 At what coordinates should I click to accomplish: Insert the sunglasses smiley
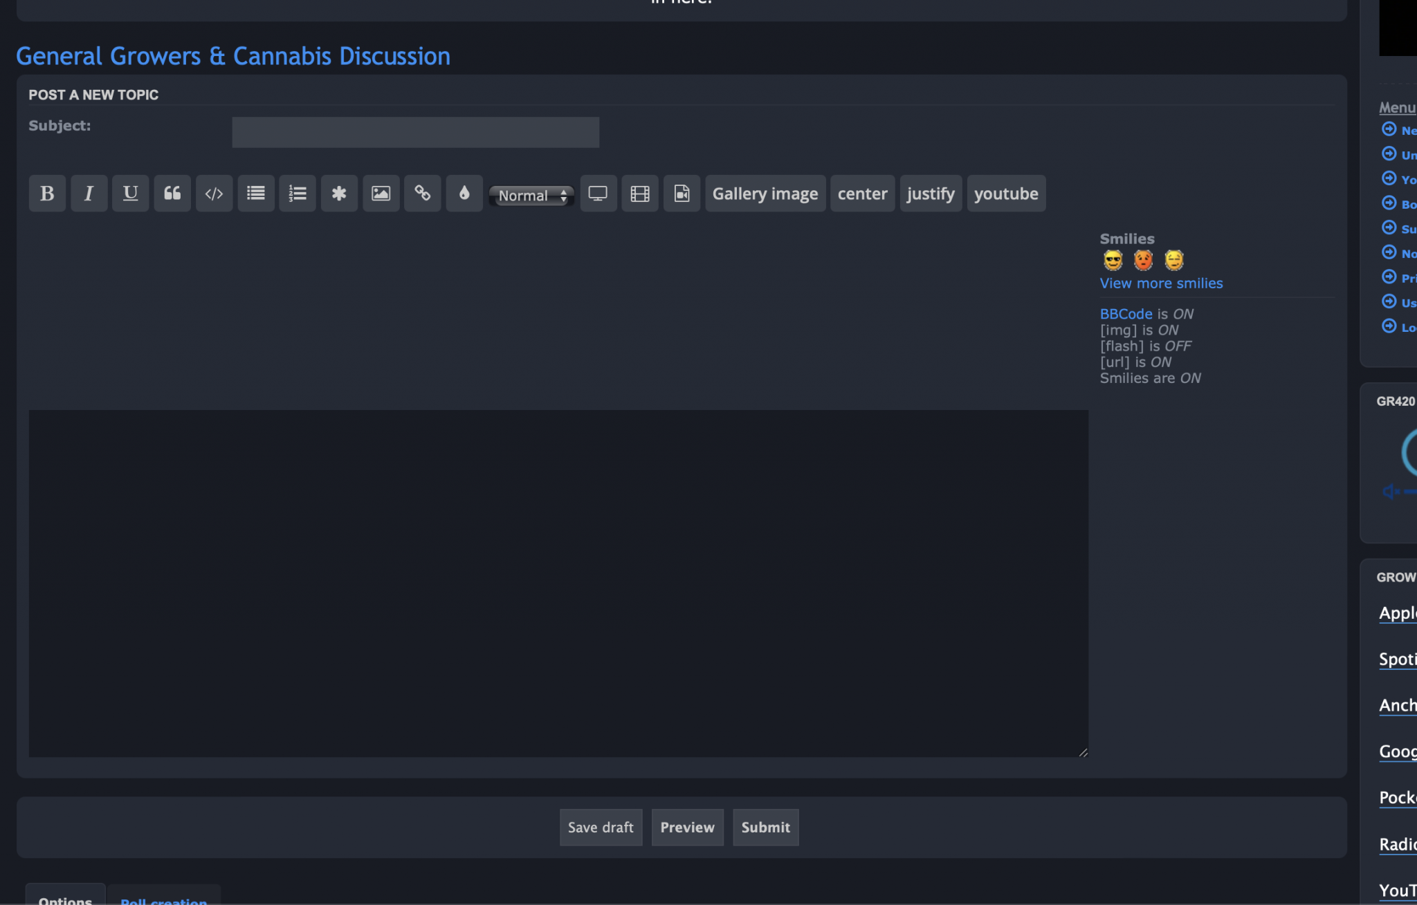[1113, 261]
